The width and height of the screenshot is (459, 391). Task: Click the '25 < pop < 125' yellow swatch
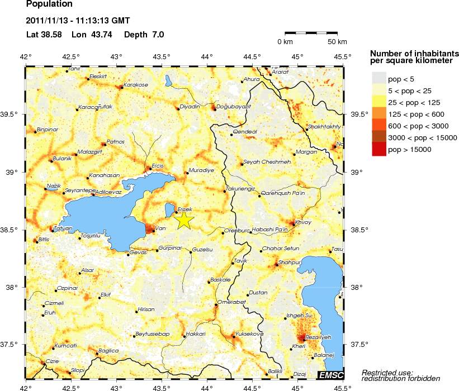coord(379,102)
